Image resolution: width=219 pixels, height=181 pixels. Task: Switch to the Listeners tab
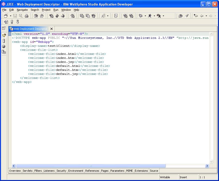pos(49,171)
